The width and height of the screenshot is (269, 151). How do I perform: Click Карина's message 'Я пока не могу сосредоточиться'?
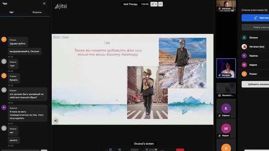coord(27,113)
